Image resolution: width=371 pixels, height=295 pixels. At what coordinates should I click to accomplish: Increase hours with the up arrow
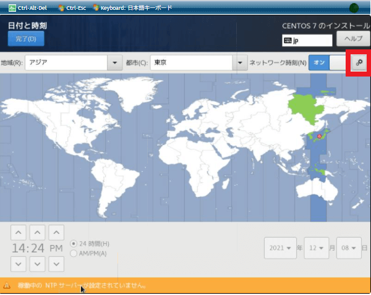click(19, 233)
